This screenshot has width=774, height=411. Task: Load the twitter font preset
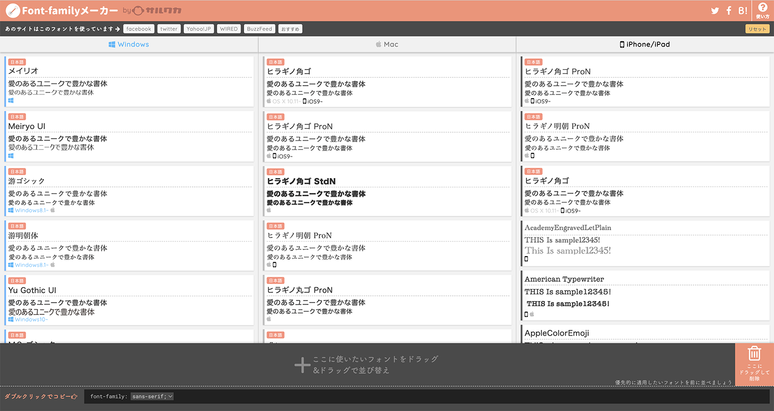pyautogui.click(x=169, y=29)
